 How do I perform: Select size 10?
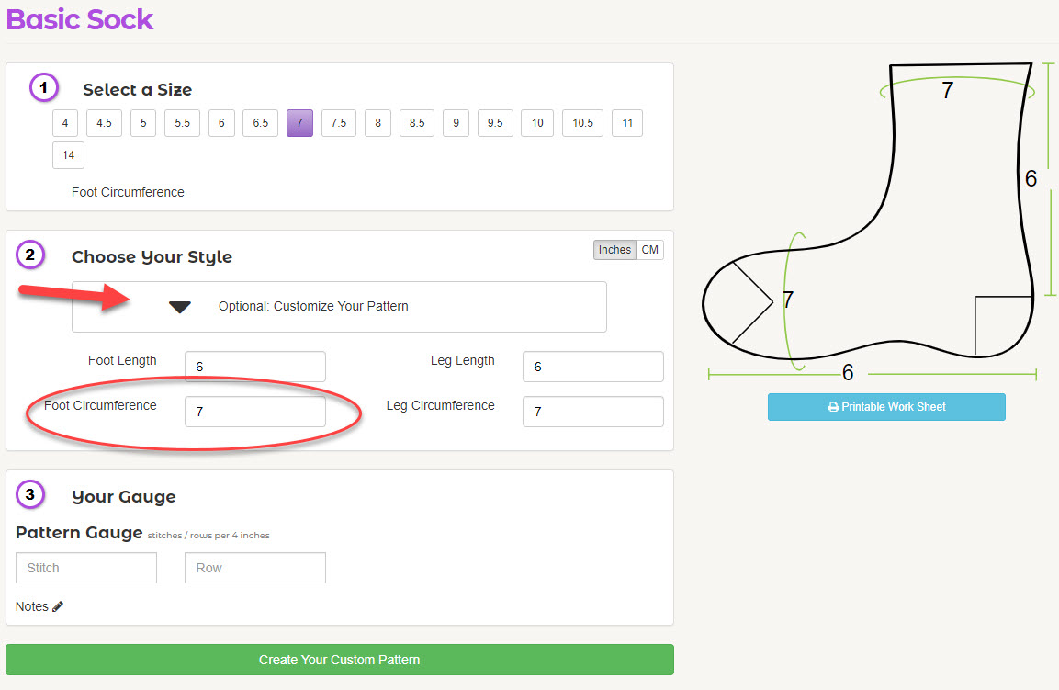click(537, 123)
